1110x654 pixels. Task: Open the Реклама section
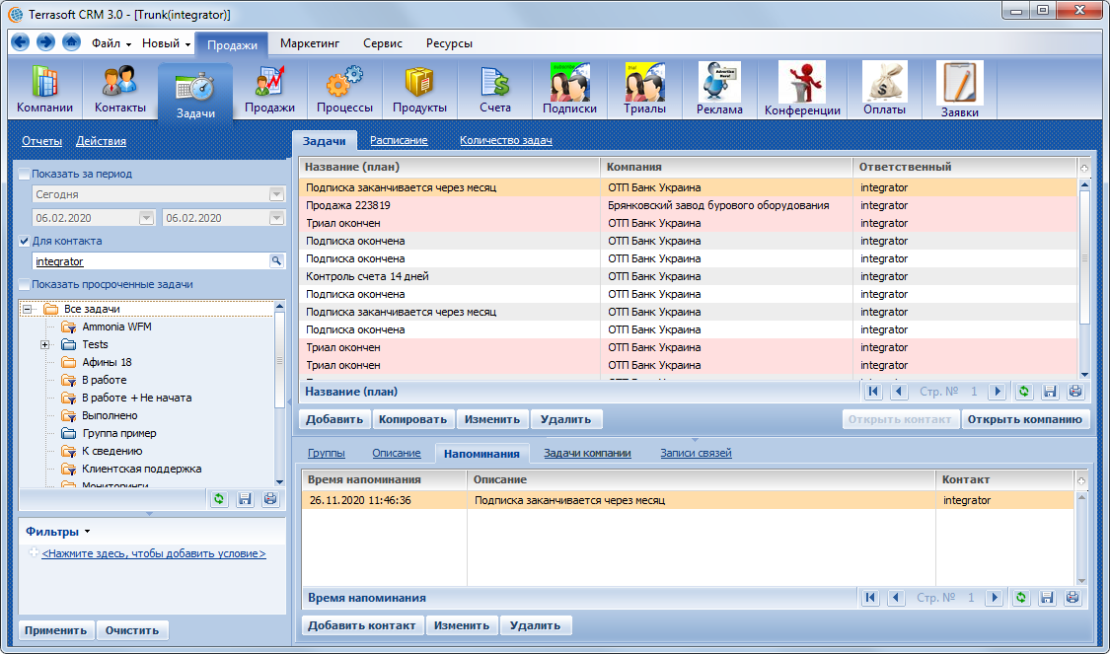click(x=719, y=90)
